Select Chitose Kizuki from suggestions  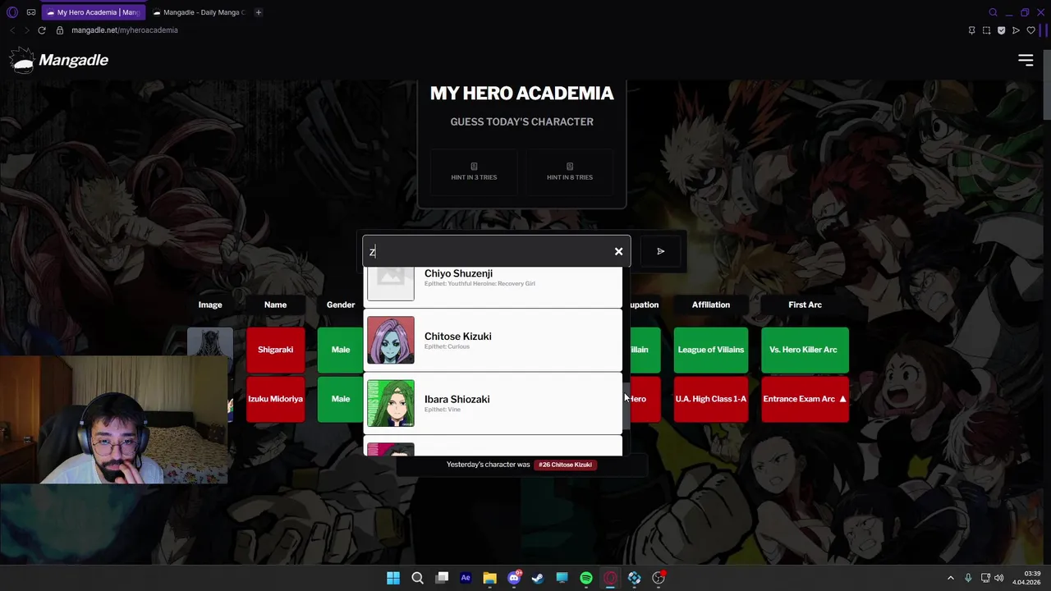click(x=493, y=340)
